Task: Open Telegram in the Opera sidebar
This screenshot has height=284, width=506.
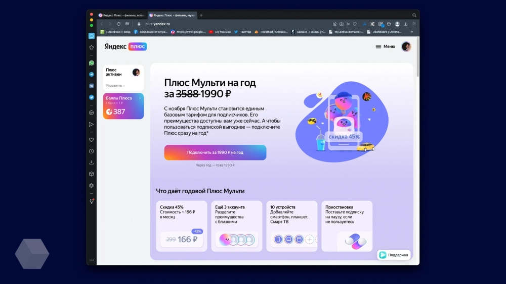Action: (x=92, y=74)
